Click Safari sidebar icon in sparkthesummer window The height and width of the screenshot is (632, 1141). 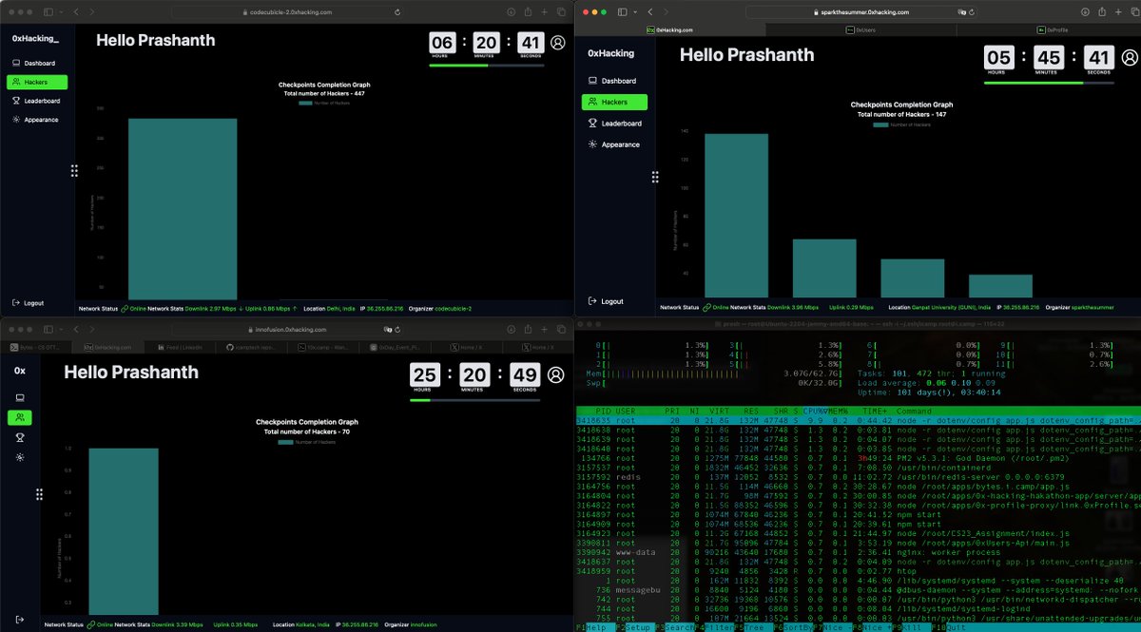point(623,12)
